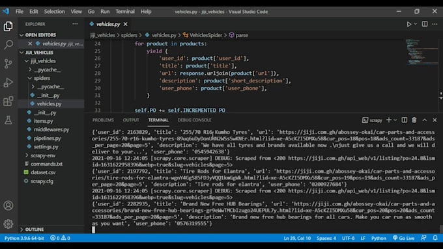Open middlewares.py from the file tree

[51, 129]
